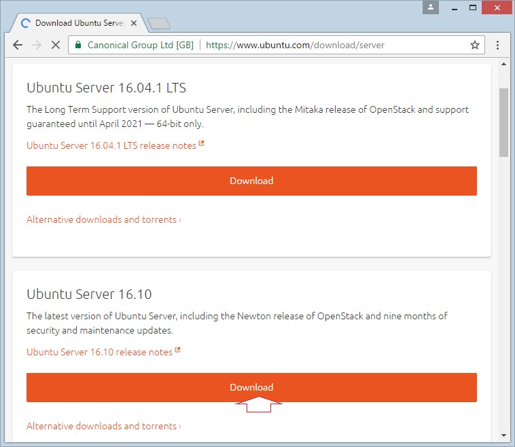Viewport: 515px width, 447px height.
Task: Click the loading spinner on the tab
Action: coord(25,23)
